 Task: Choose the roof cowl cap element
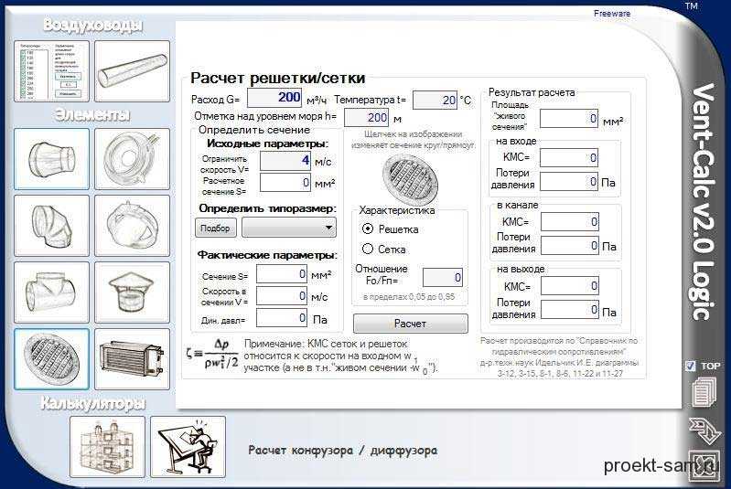(x=132, y=292)
